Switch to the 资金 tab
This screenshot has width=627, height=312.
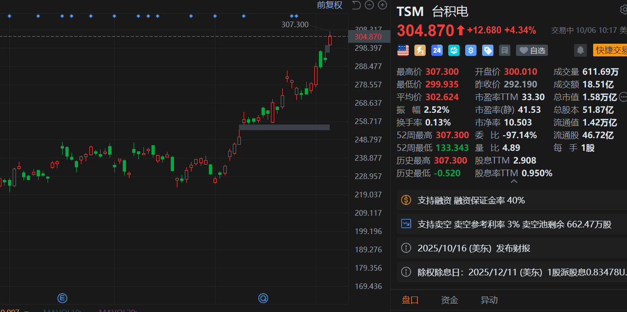[x=449, y=299]
